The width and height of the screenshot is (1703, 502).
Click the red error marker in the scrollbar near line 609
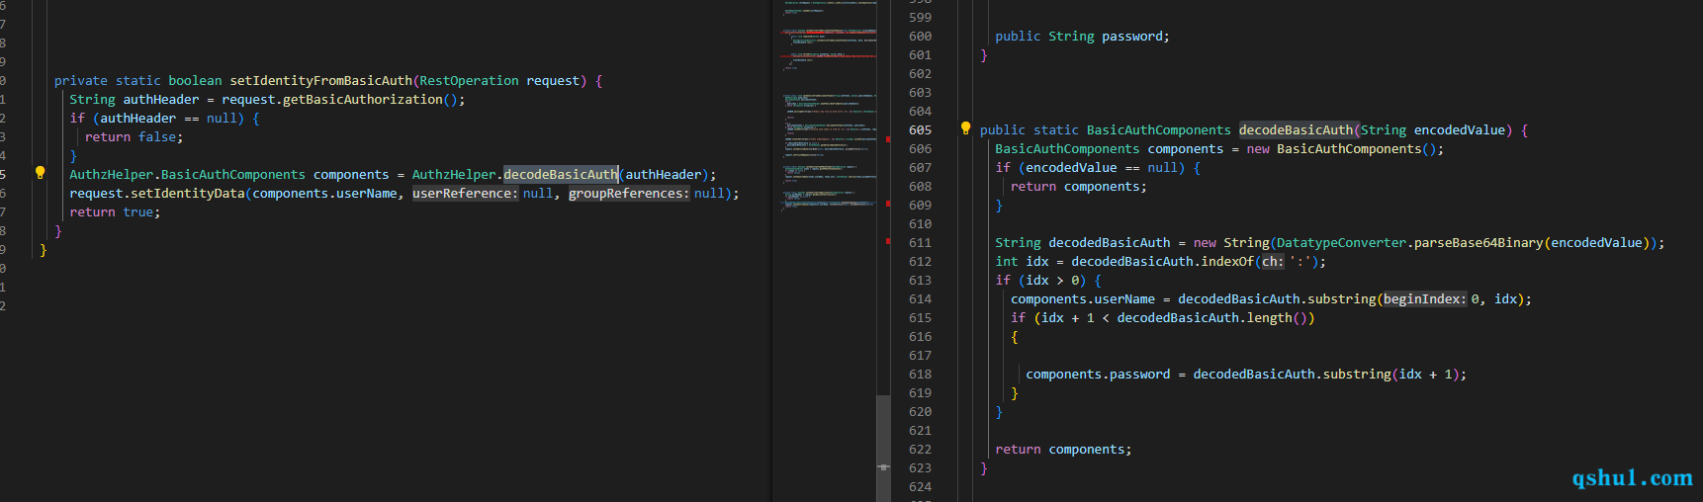[x=888, y=204]
